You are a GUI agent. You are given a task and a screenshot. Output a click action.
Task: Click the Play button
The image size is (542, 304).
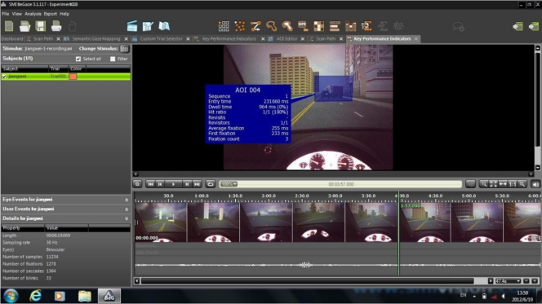click(x=174, y=184)
